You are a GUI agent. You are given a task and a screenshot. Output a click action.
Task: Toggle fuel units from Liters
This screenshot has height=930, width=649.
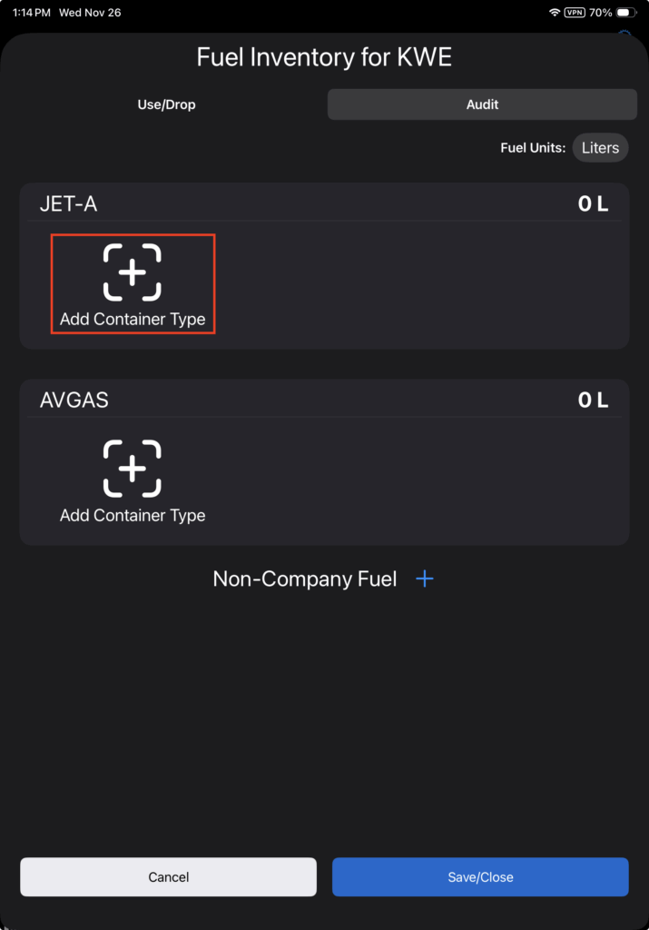600,148
